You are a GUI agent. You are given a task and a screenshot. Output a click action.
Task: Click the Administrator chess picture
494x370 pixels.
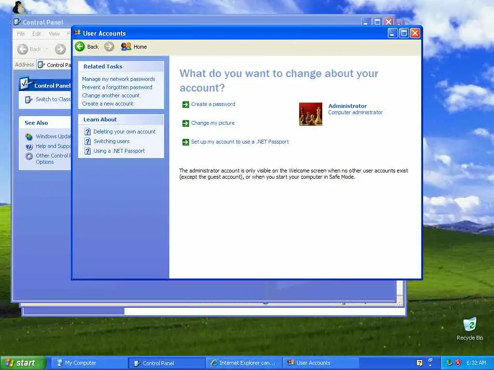[310, 114]
